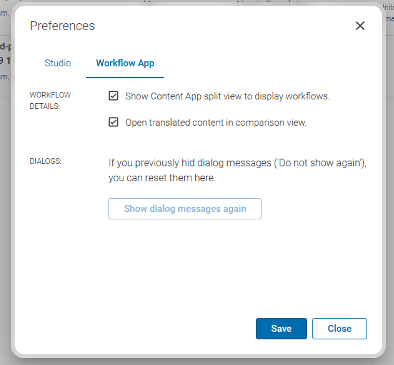Screen dimensions: 394x365
Task: Click the 'Open translated content in comparison view' label
Action: pyautogui.click(x=216, y=123)
